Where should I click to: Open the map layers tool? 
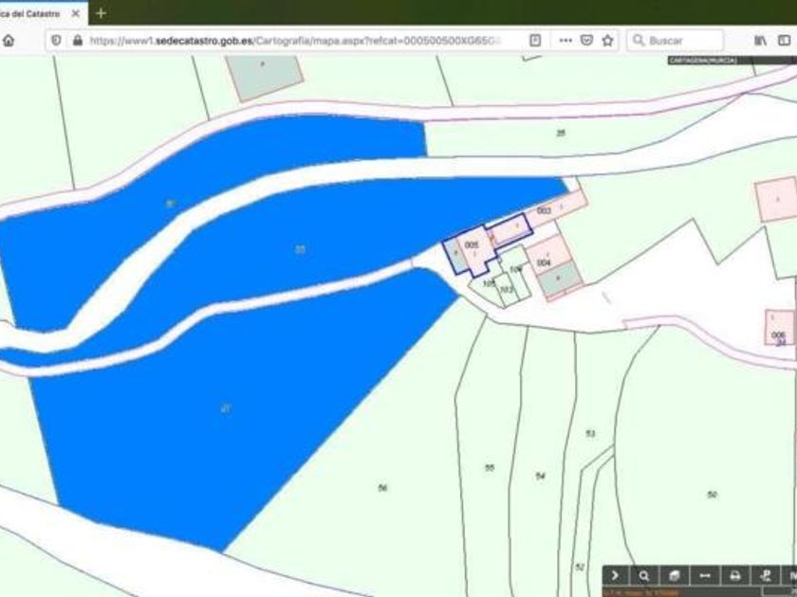point(675,576)
